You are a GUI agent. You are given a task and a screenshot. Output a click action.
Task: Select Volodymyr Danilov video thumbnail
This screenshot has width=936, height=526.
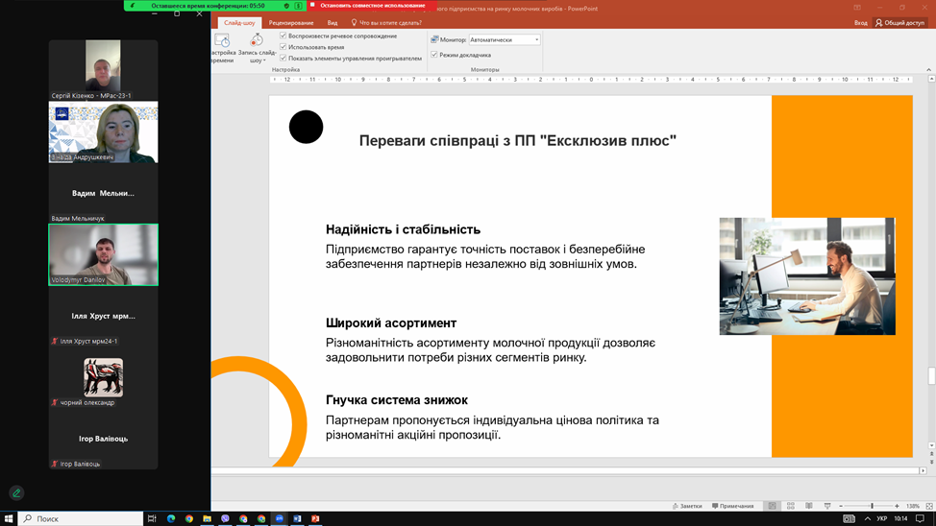pos(103,254)
